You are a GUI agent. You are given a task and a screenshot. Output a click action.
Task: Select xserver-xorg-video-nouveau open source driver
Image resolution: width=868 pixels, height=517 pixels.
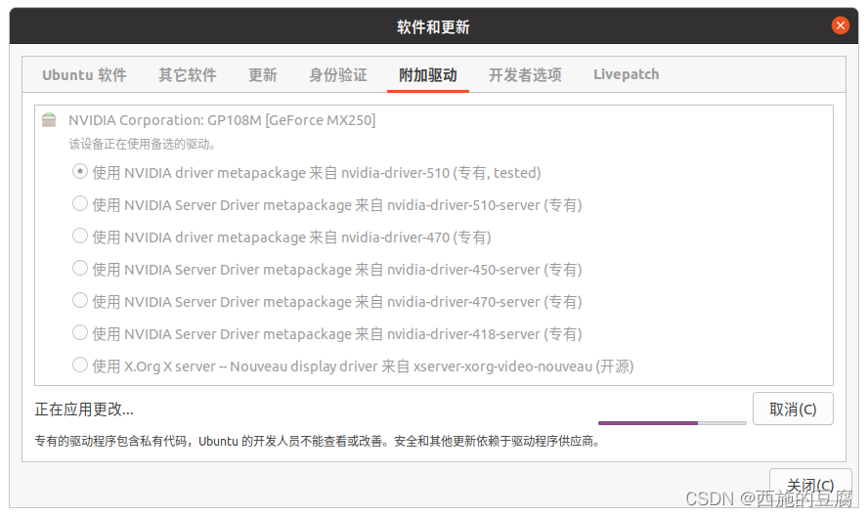pos(80,365)
